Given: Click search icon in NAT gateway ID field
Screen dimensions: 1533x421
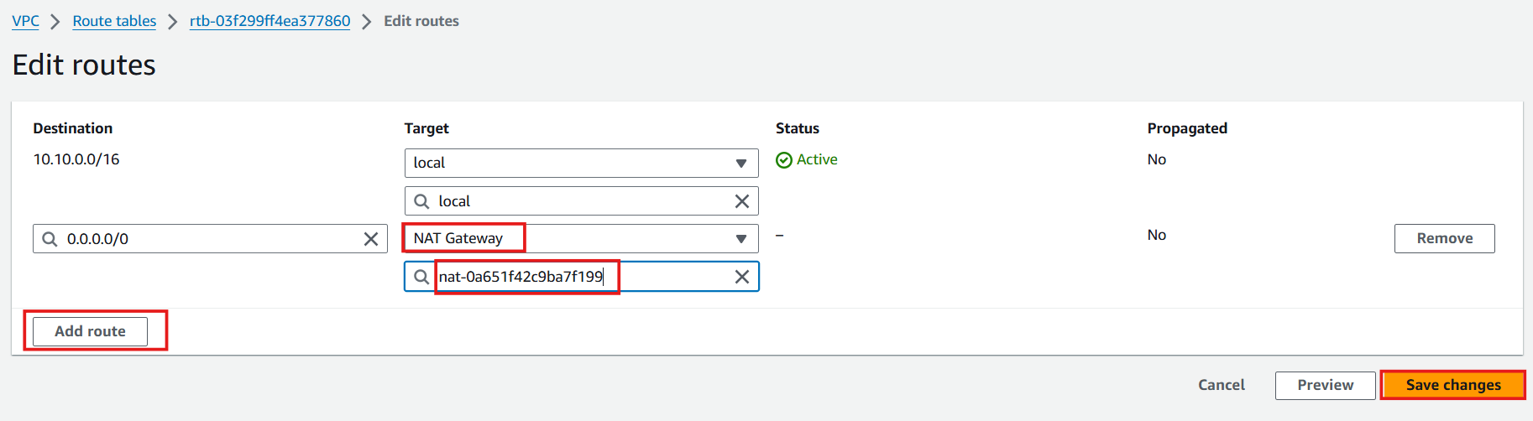Looking at the screenshot, I should (421, 277).
